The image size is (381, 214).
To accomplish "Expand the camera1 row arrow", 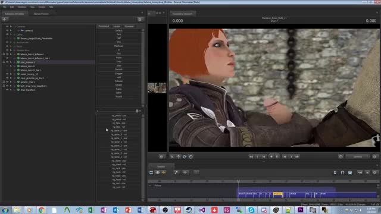I will 18,30.
